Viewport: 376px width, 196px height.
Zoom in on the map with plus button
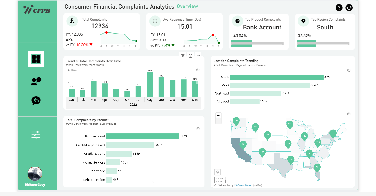coord(218,116)
